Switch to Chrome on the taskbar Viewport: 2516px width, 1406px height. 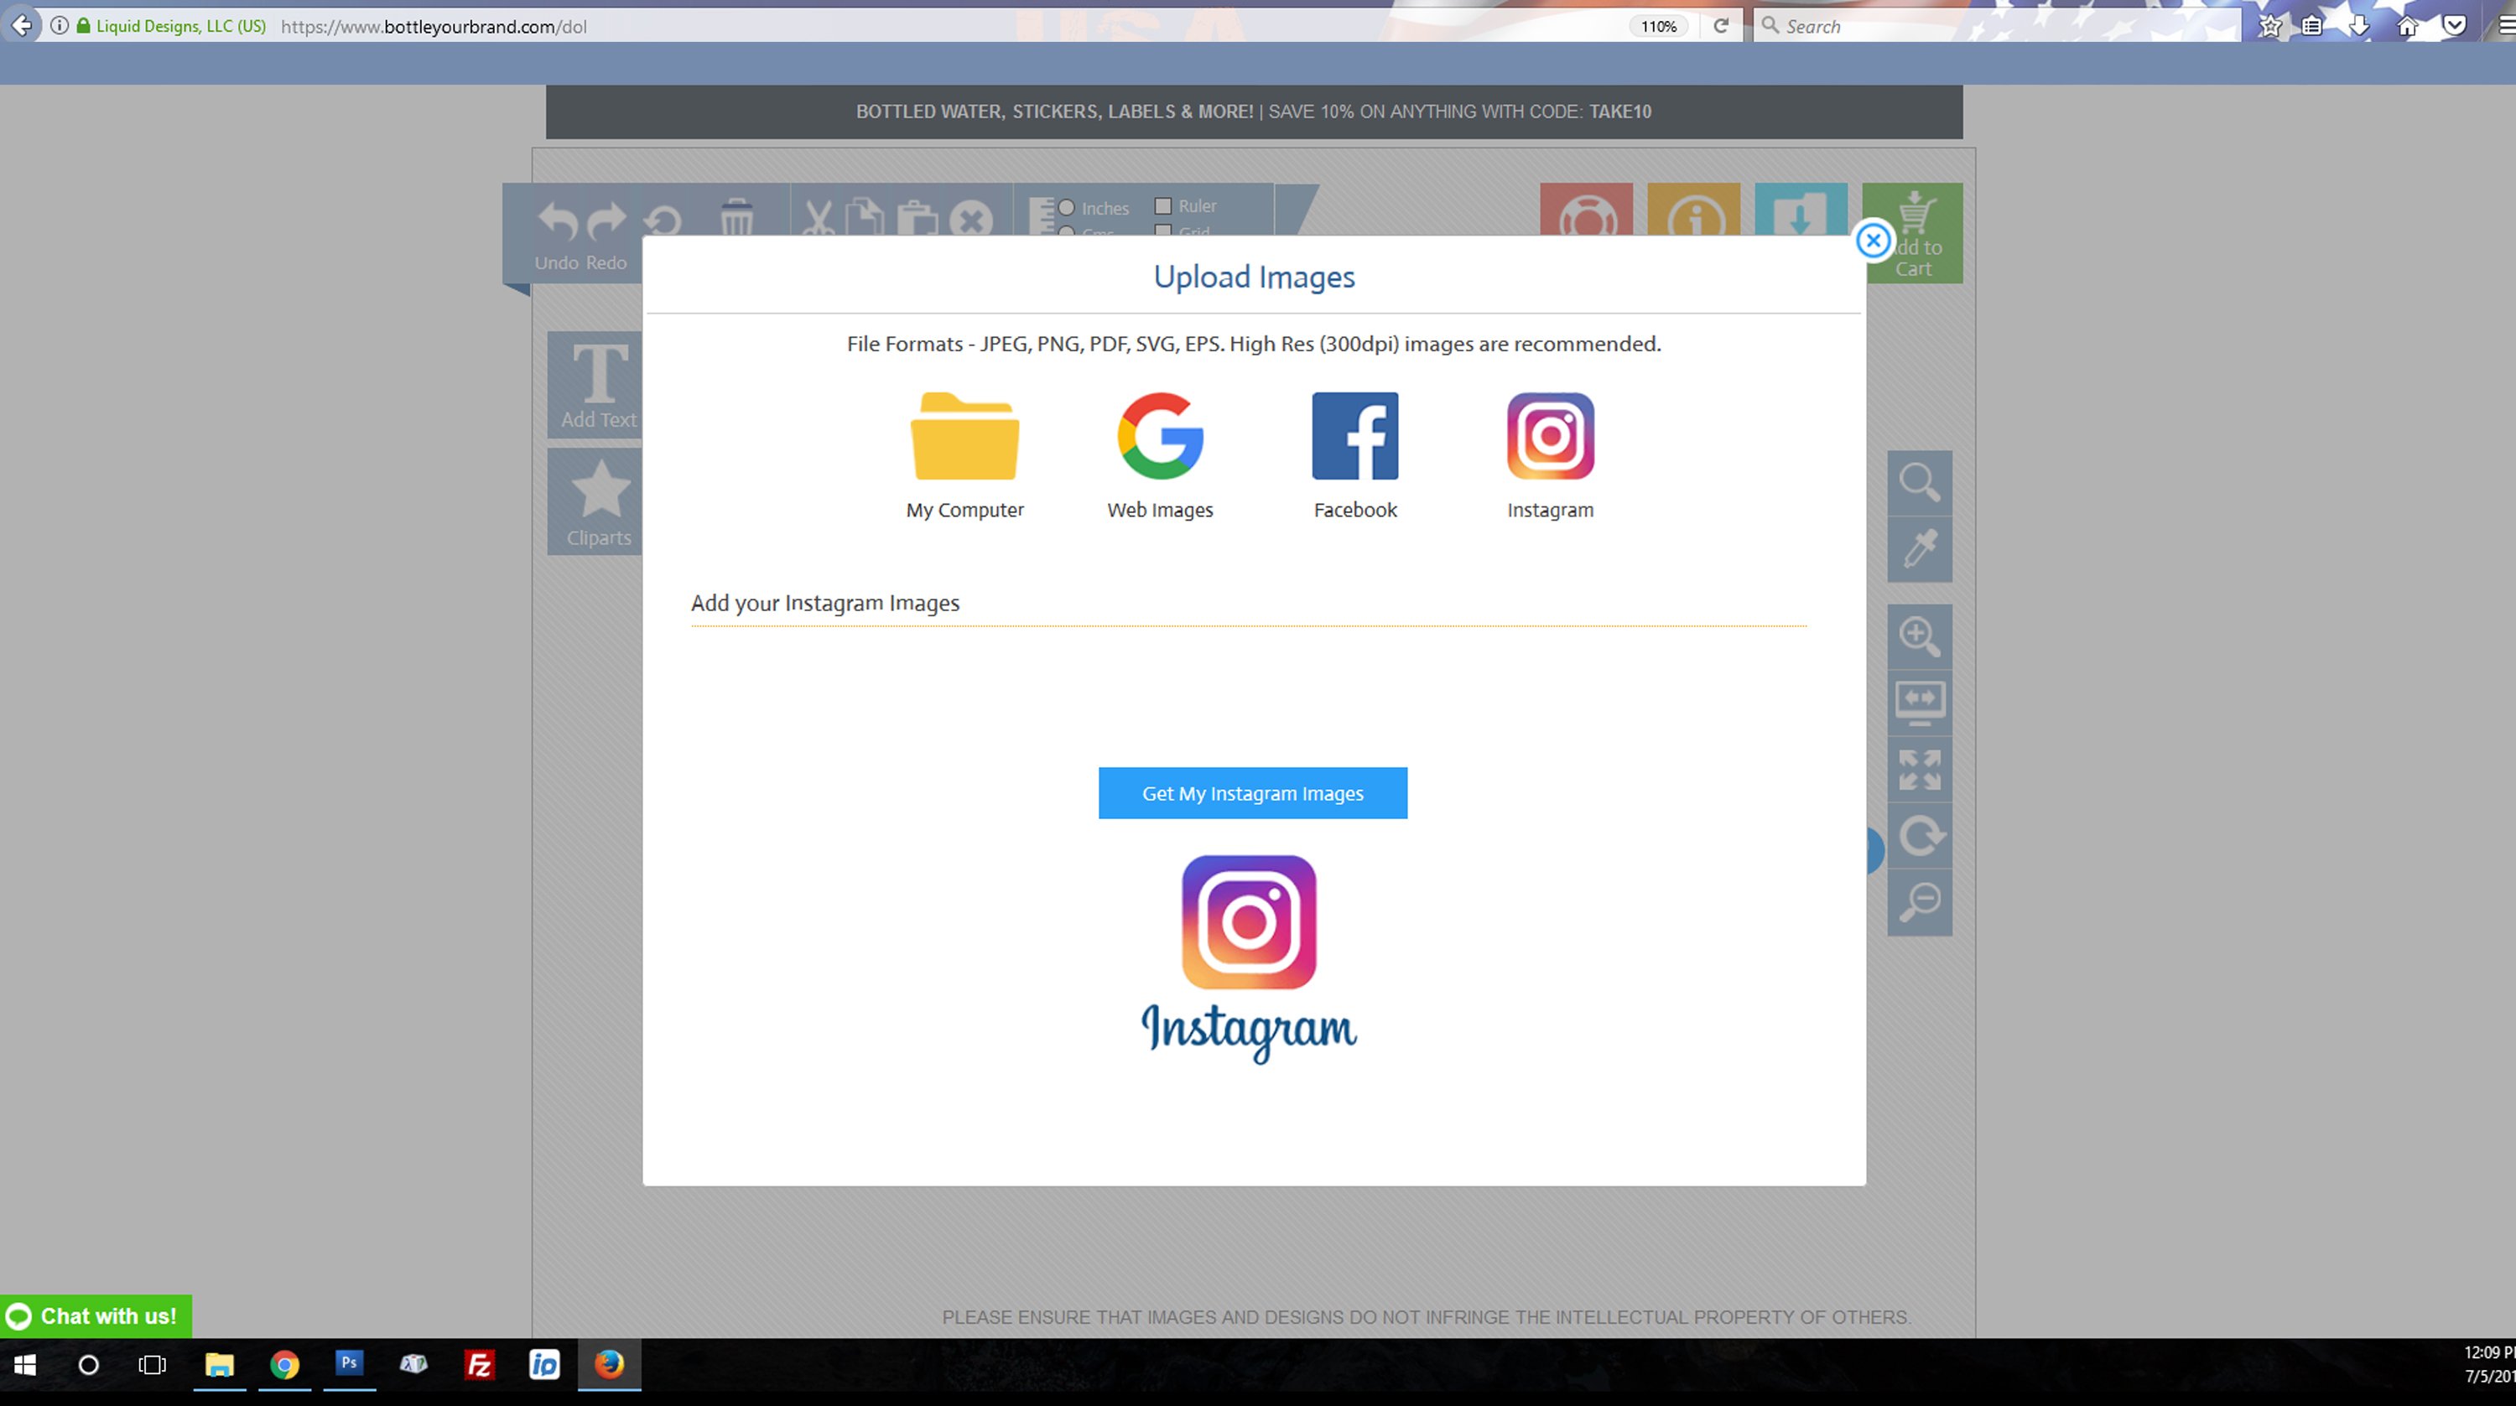coord(284,1365)
